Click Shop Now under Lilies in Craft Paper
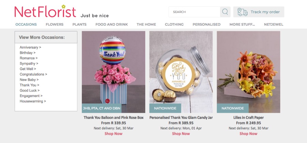The image size is (307, 143). coord(248,134)
